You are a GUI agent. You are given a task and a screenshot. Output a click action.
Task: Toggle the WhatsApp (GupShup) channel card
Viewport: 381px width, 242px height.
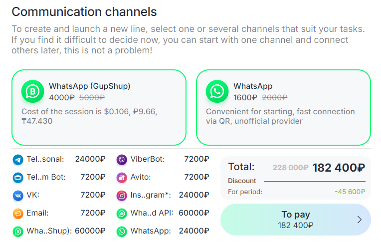(99, 107)
